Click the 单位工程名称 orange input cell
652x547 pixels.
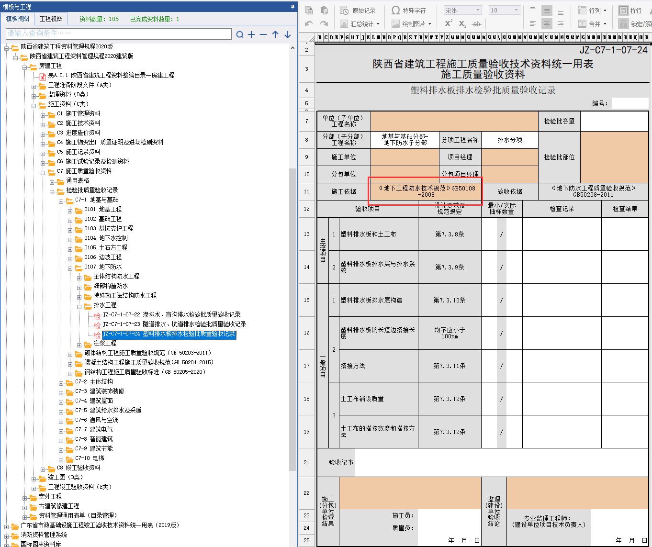[x=454, y=122]
